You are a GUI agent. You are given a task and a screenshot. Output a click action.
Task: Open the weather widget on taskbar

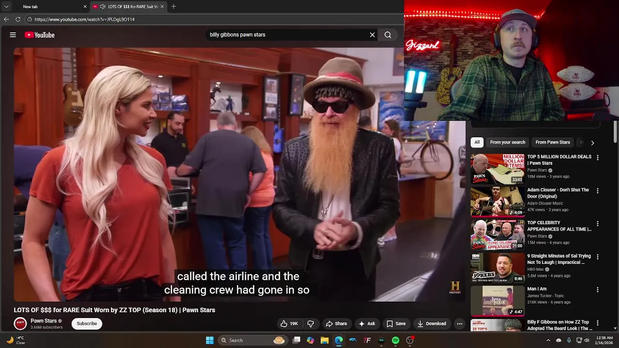click(15, 340)
